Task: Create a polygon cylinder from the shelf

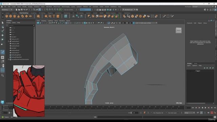Action: point(15,16)
